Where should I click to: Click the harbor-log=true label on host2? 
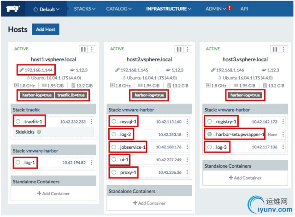pyautogui.click(x=149, y=95)
